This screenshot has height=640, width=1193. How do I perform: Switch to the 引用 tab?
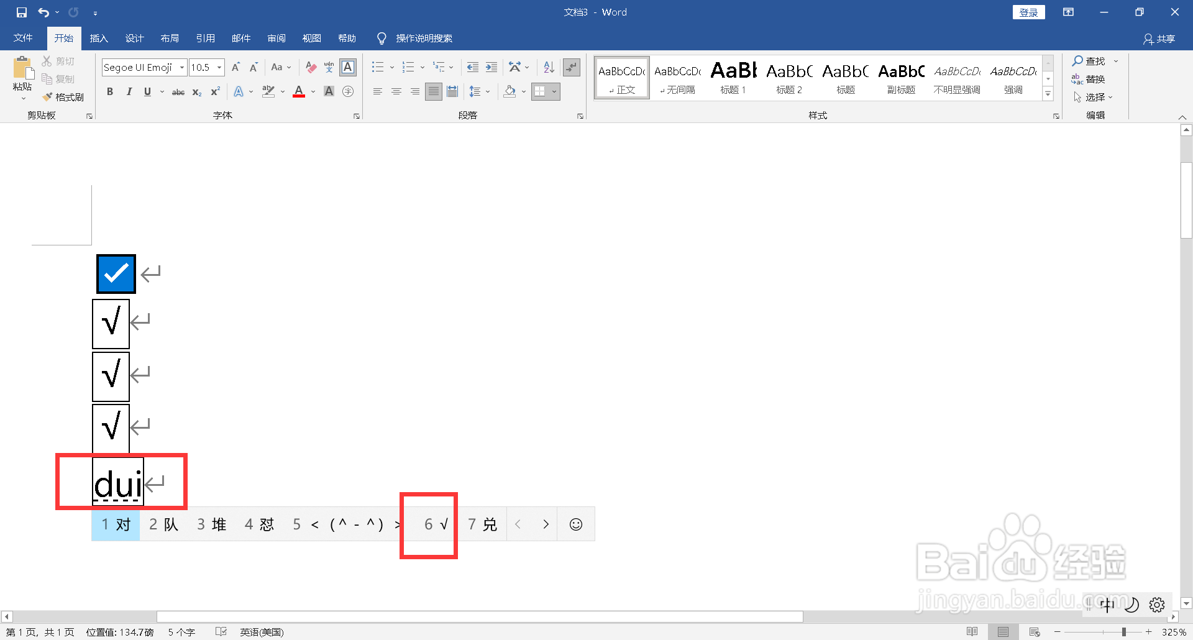click(205, 38)
